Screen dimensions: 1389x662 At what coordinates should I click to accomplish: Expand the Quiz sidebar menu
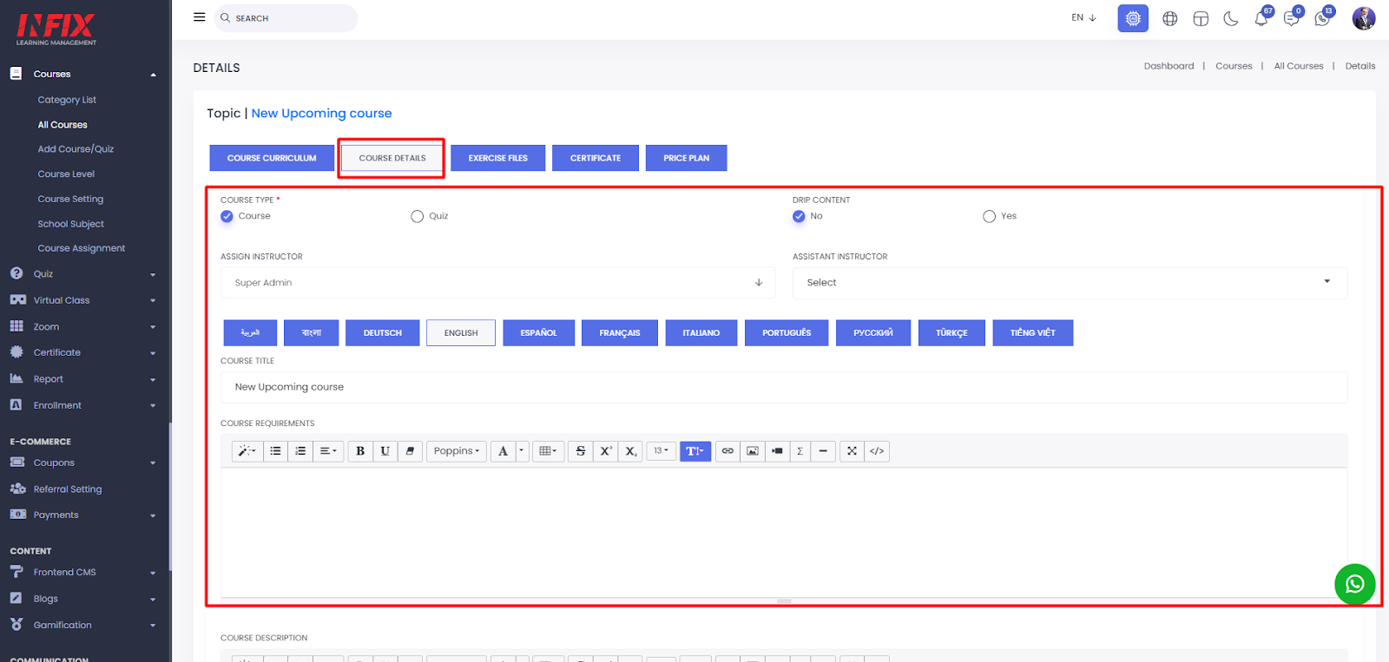coord(84,274)
